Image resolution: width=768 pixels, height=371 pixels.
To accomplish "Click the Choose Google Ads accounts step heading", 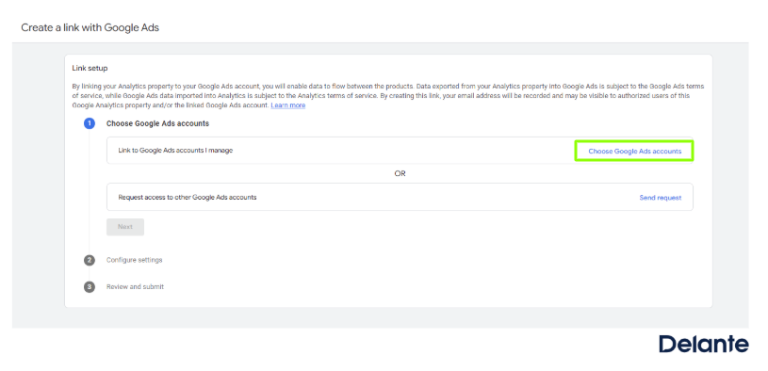I will [157, 123].
